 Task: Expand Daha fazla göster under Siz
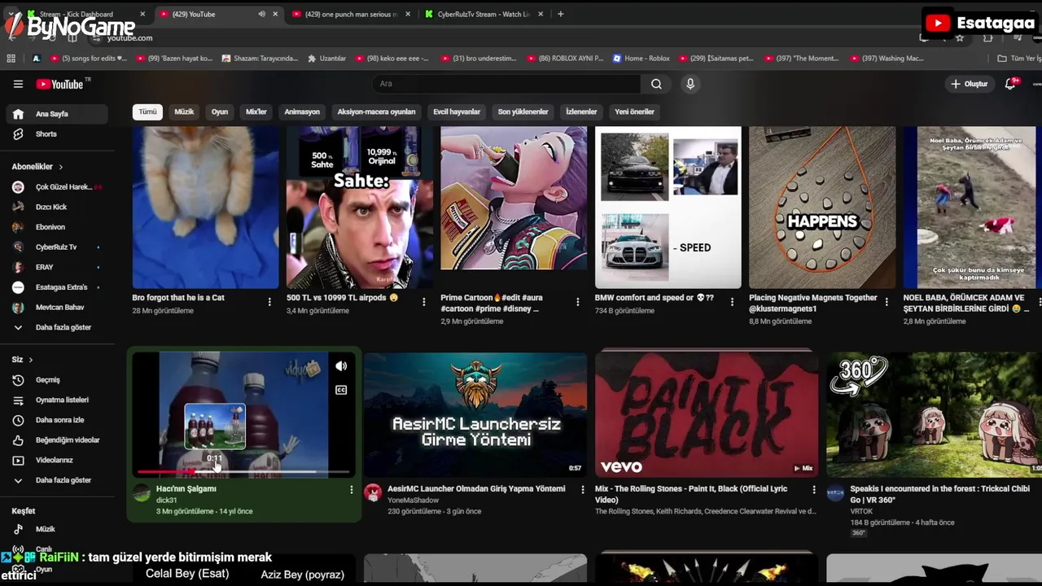tap(55, 480)
